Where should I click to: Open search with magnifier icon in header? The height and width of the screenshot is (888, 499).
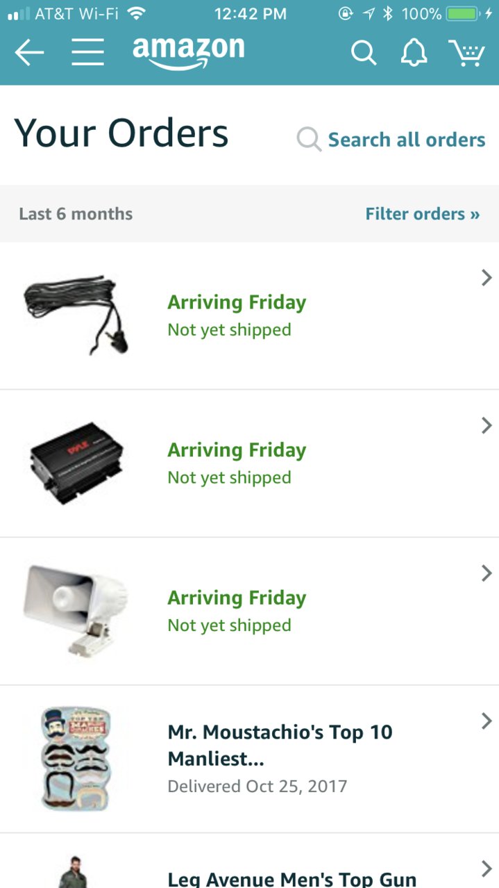click(363, 53)
